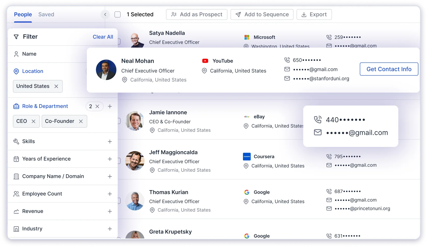Screen dimensions: 427x247
Task: Remove the United States location chip
Action: tap(56, 86)
